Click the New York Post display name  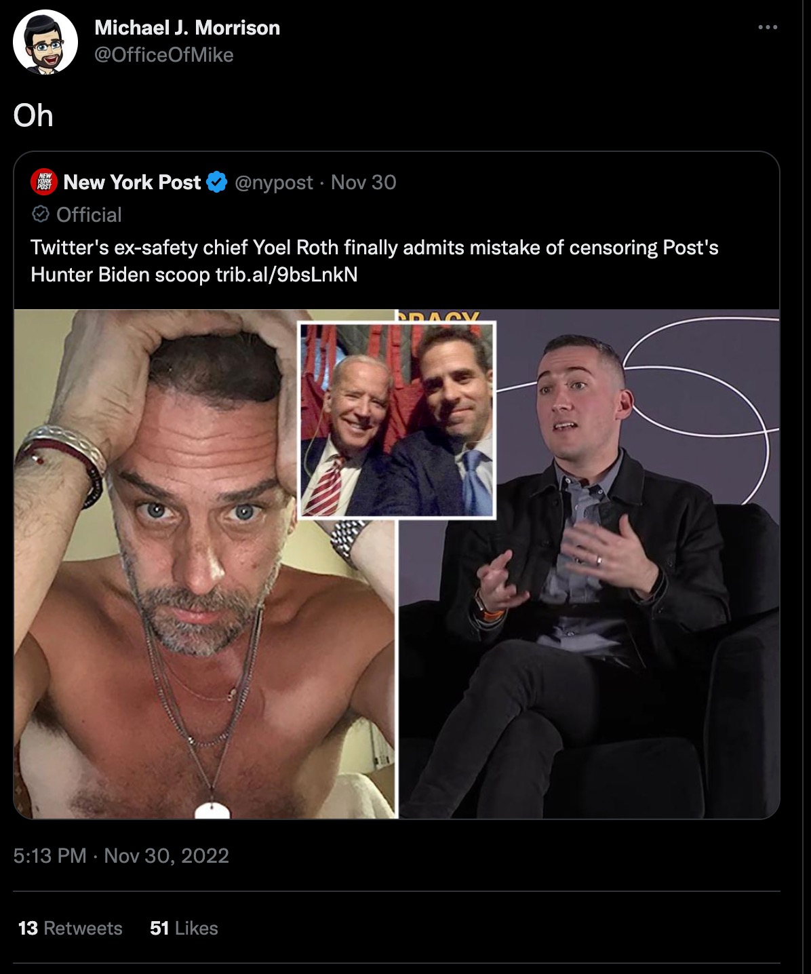coord(134,182)
